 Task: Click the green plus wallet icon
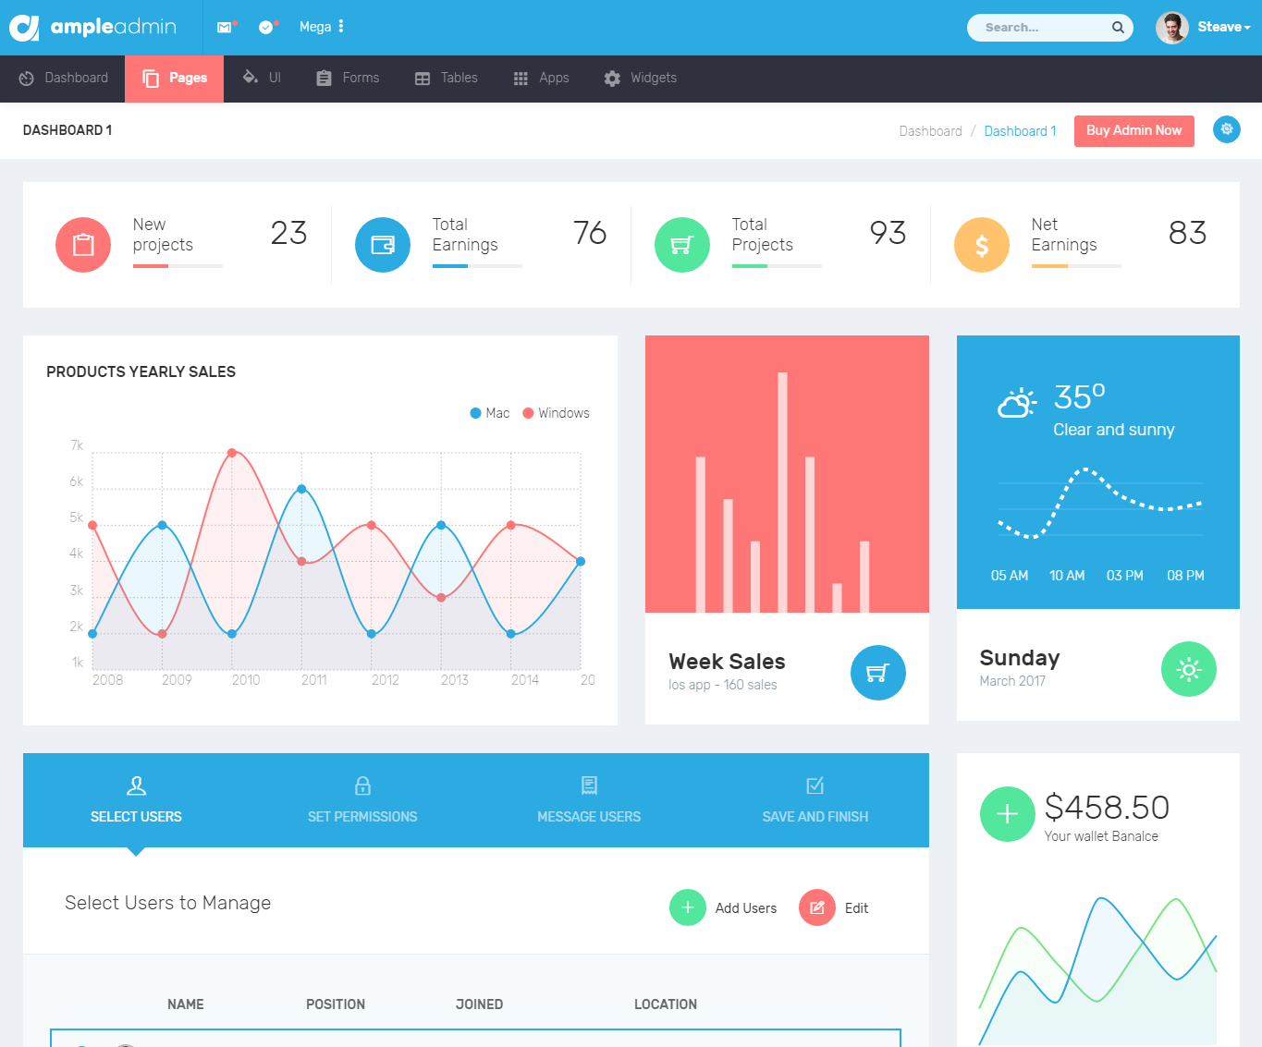pos(1007,814)
